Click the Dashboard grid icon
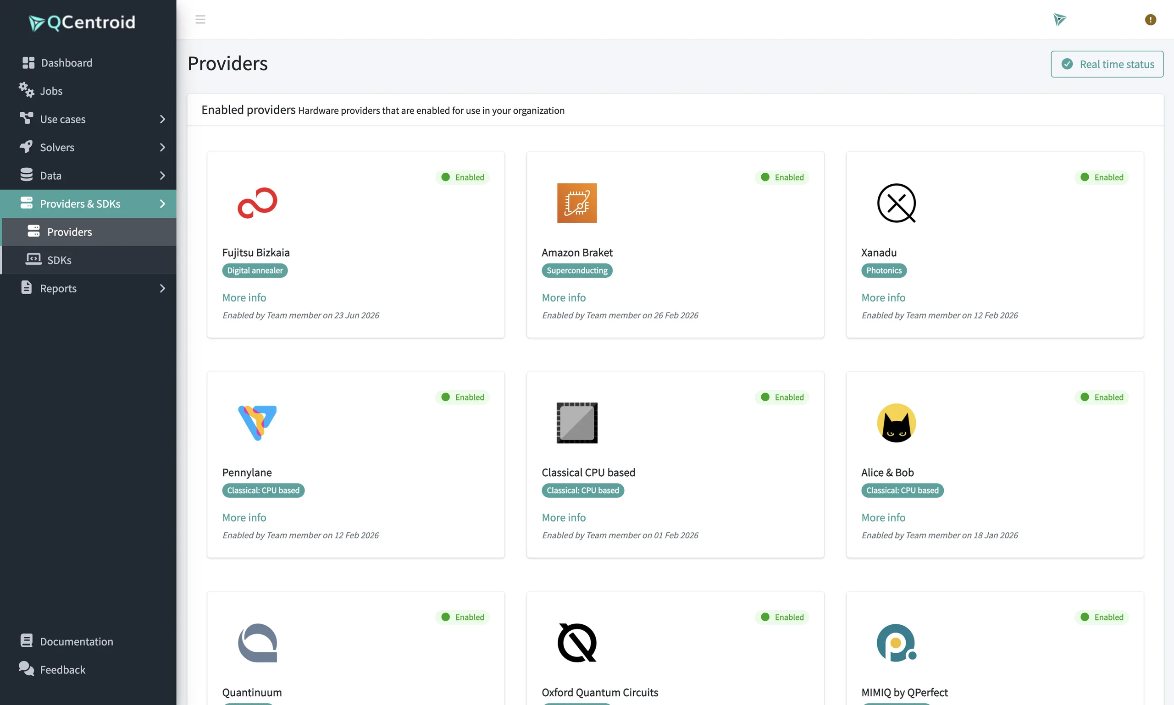This screenshot has width=1174, height=705. click(x=28, y=63)
